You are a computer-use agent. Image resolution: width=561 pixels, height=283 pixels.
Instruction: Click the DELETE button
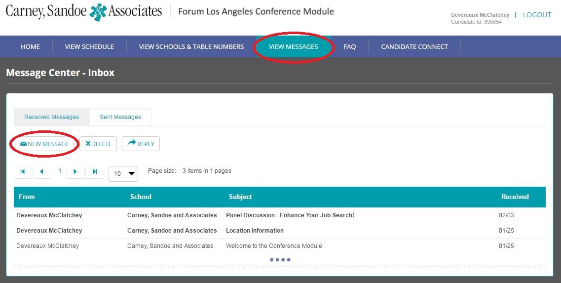(x=98, y=144)
